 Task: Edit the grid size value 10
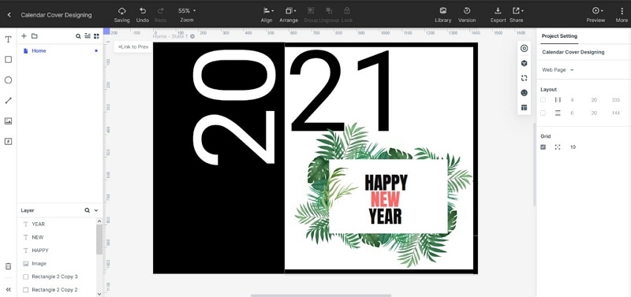(573, 147)
